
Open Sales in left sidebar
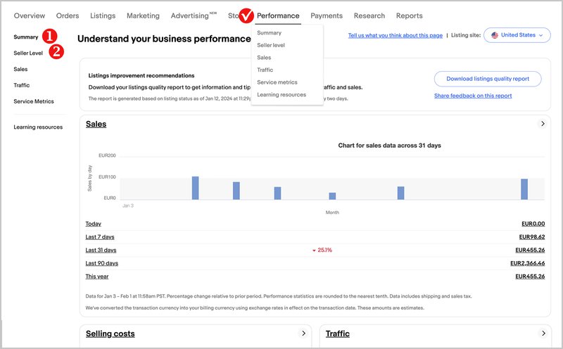[x=20, y=69]
